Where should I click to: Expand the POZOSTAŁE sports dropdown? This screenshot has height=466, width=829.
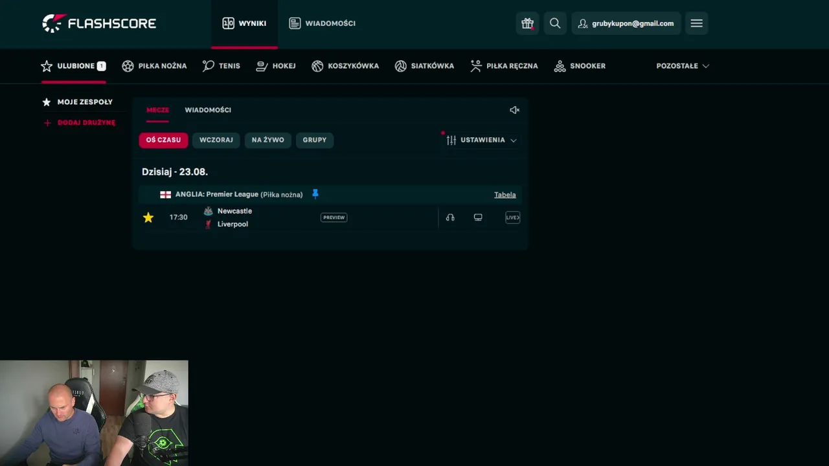point(683,66)
